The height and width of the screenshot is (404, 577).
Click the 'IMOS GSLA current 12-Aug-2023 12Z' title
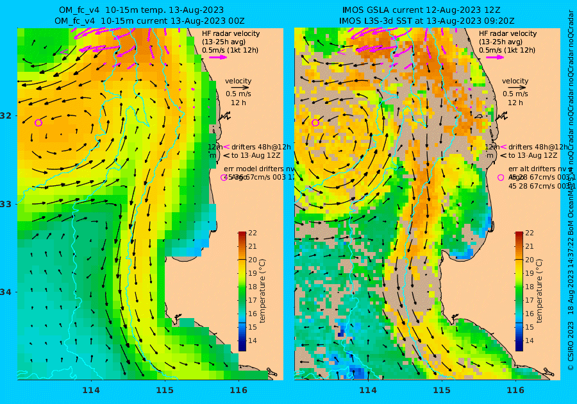click(x=421, y=10)
